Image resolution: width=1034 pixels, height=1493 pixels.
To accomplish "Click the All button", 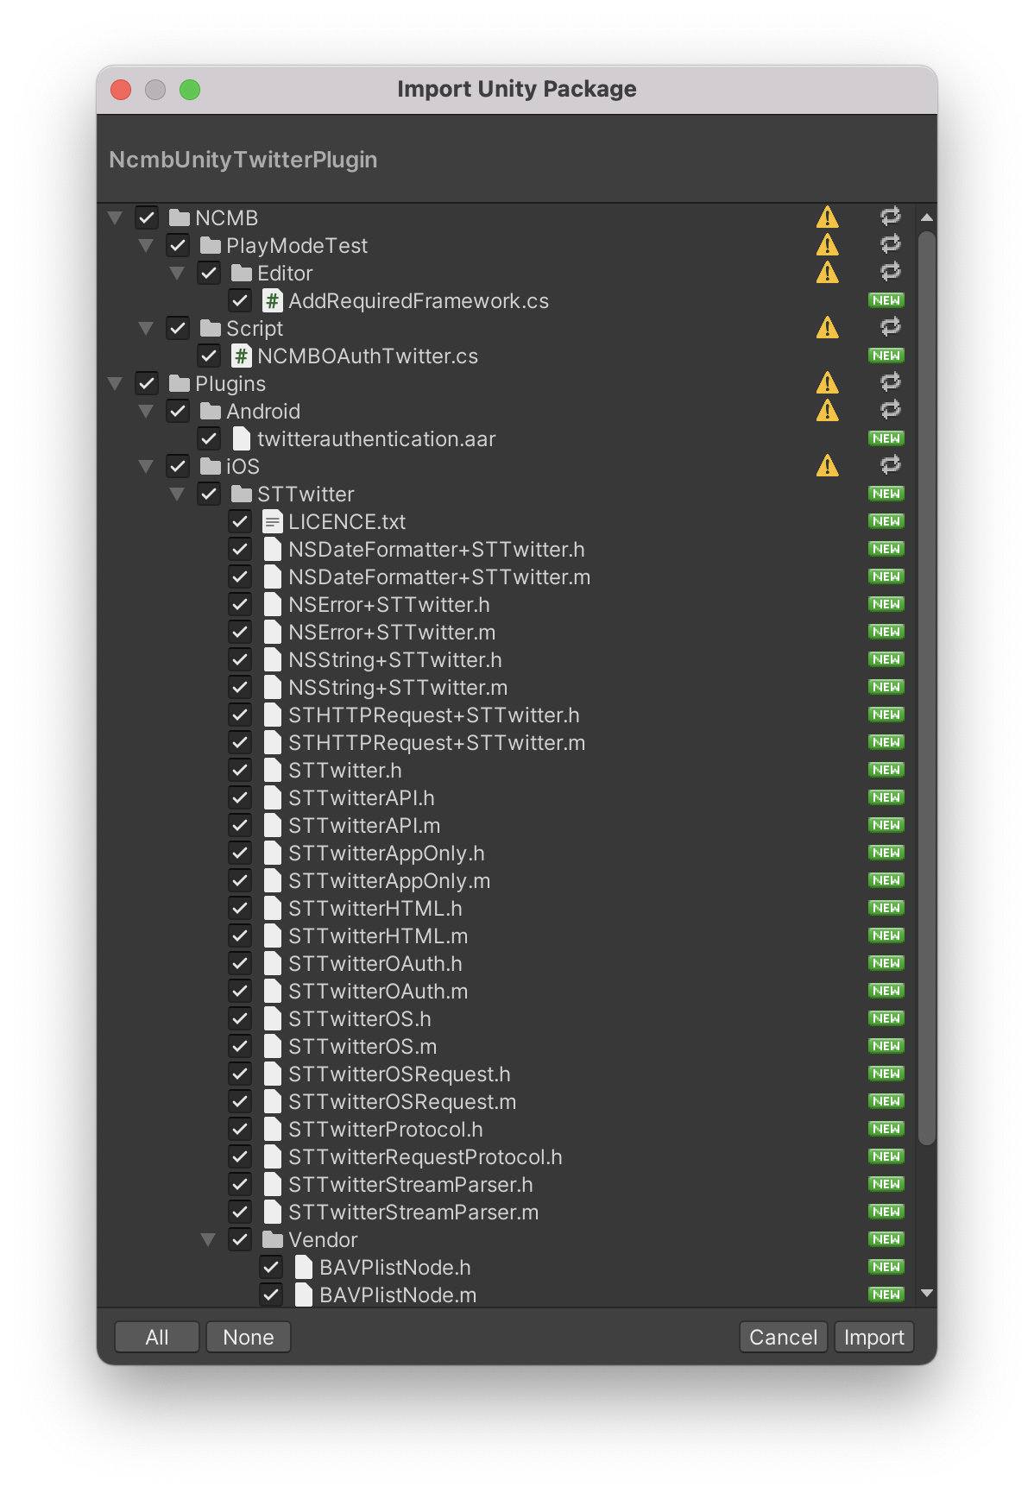I will (x=157, y=1337).
